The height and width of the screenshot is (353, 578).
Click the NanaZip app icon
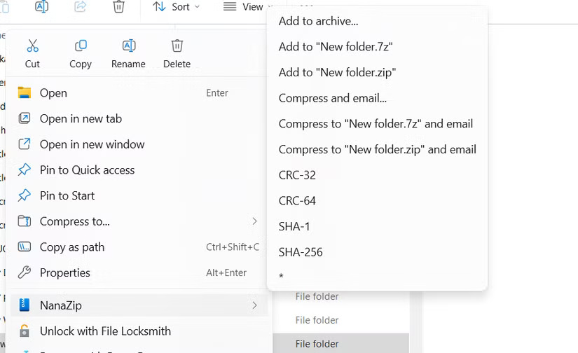point(25,305)
